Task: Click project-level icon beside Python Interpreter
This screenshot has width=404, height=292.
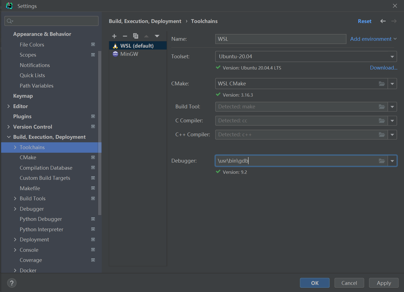Action: click(x=93, y=229)
